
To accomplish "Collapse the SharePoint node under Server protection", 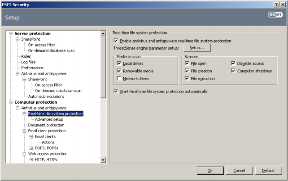I will pos(17,39).
